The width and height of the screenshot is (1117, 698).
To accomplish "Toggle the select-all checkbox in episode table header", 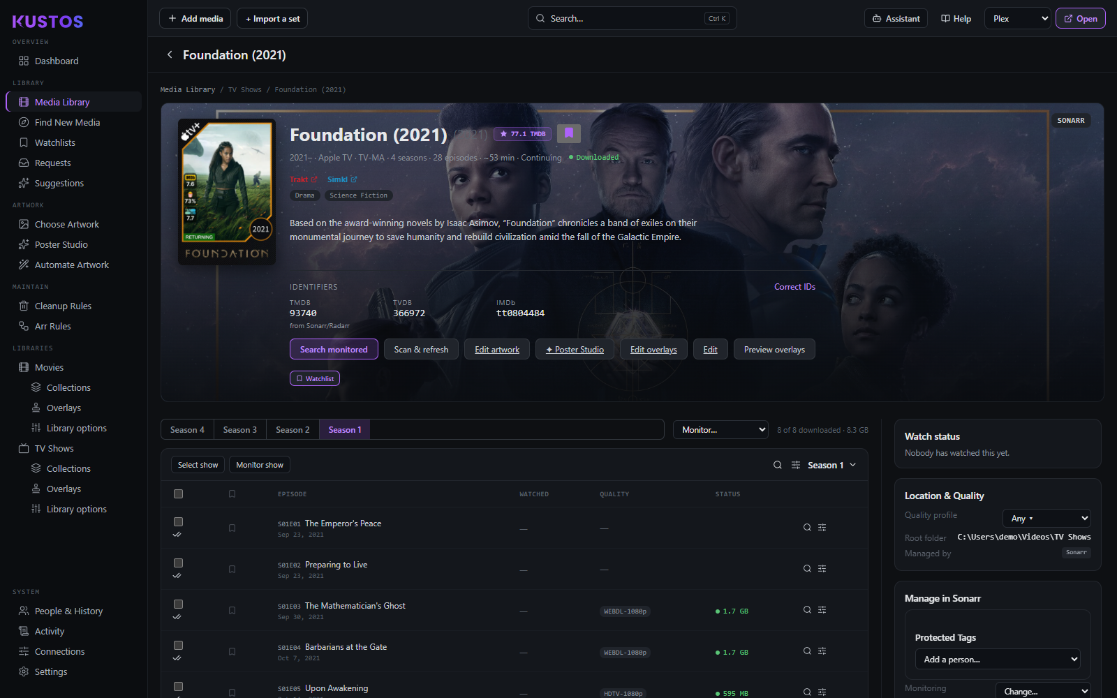I will pos(179,493).
